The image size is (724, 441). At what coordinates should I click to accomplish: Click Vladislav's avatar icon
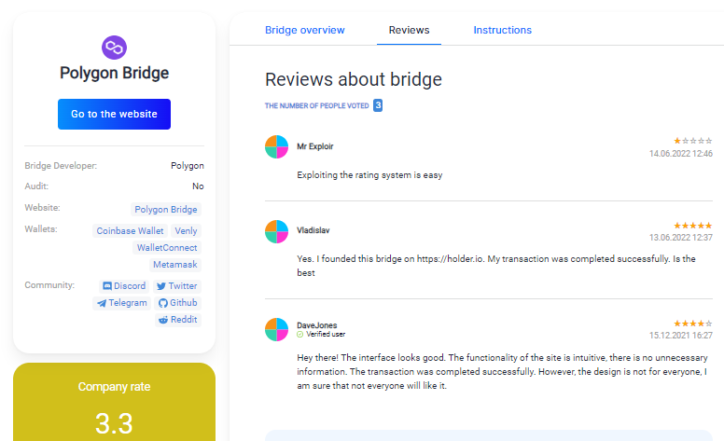(276, 231)
